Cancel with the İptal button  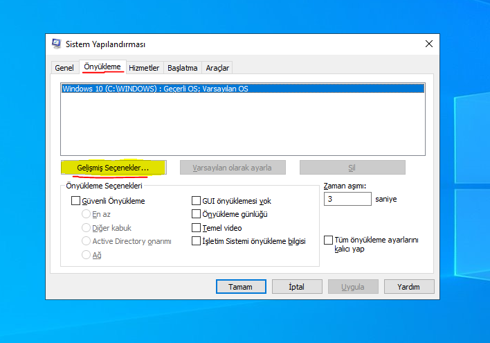pyautogui.click(x=297, y=287)
